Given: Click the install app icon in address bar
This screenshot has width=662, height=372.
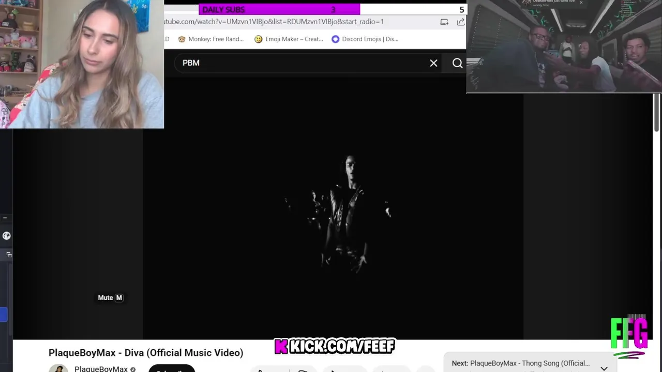Looking at the screenshot, I should [444, 22].
